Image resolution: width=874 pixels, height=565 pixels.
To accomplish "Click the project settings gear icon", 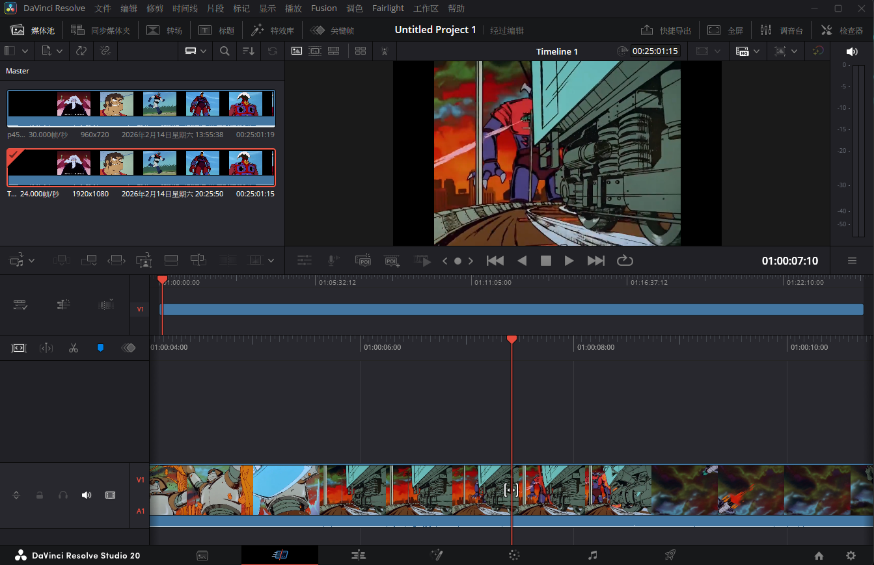I will (x=851, y=556).
